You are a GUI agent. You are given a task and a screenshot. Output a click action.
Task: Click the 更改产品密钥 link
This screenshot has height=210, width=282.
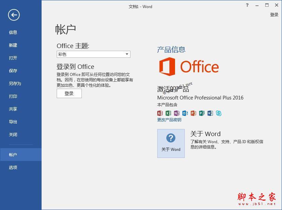click(x=169, y=120)
